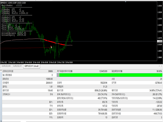
Task: Click the left chart-tab scroll arrow
Action: [x=159, y=66]
